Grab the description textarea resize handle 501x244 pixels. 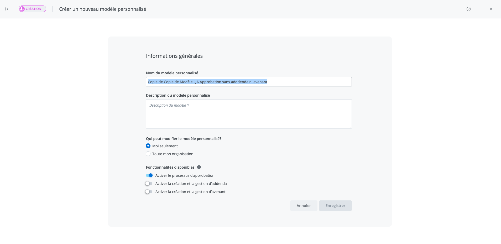pyautogui.click(x=350, y=127)
